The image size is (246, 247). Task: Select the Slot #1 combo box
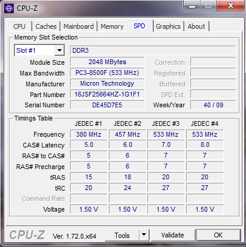pos(40,50)
